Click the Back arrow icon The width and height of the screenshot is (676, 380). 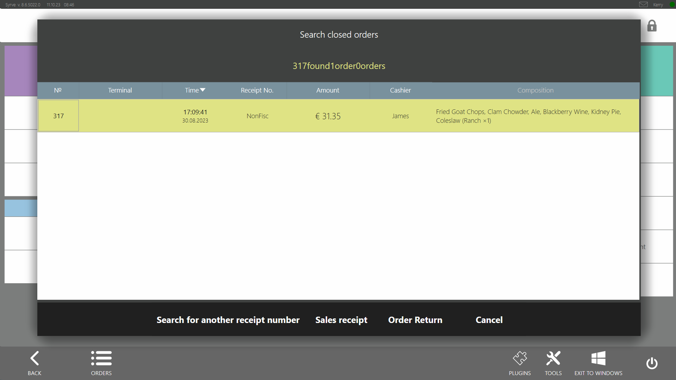coord(35,359)
